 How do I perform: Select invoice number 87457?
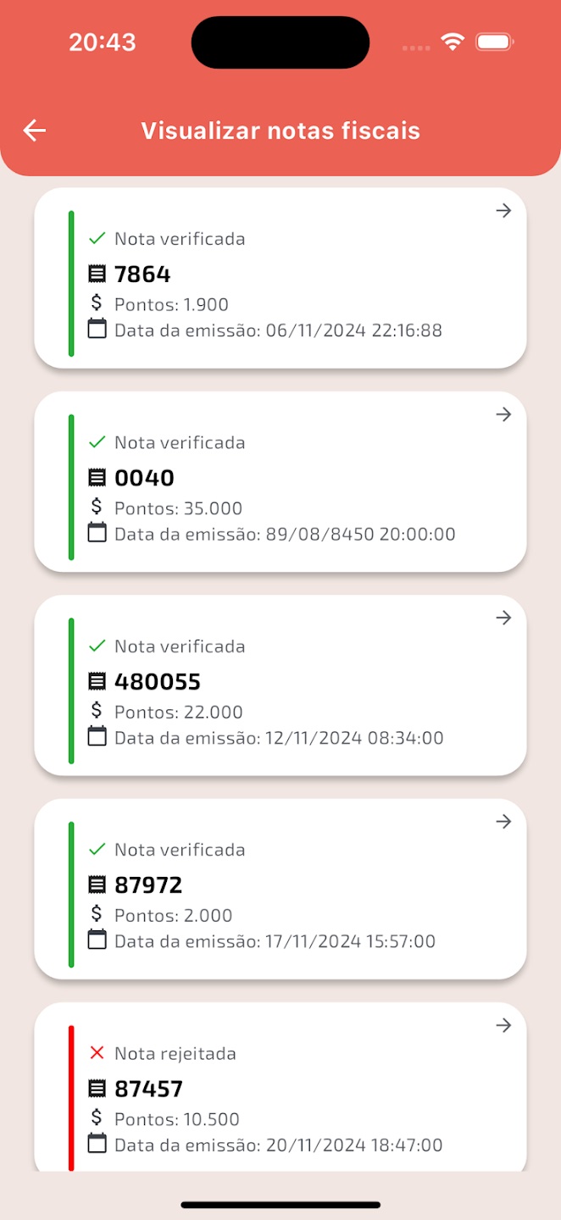coord(148,1089)
